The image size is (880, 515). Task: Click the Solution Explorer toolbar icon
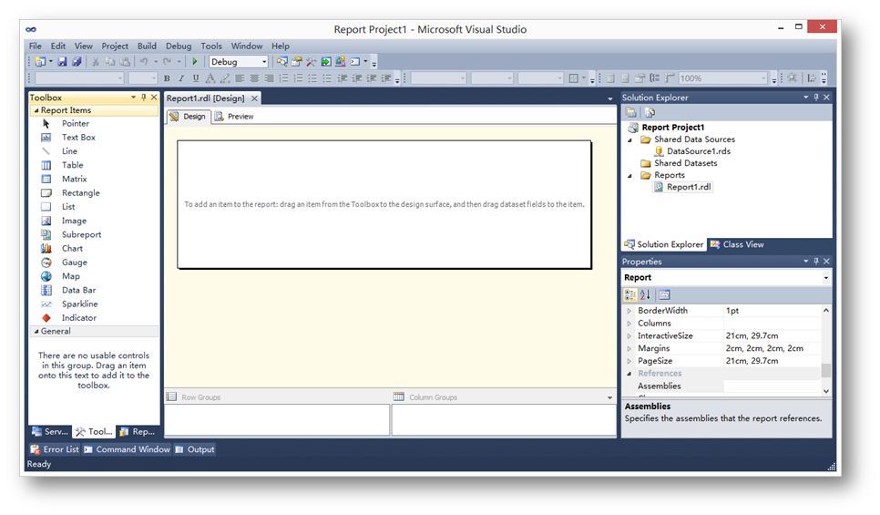click(281, 62)
